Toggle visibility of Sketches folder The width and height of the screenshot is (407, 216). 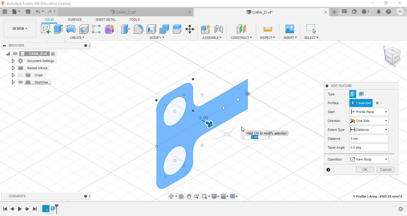[x=21, y=82]
